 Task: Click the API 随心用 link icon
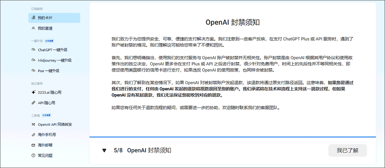point(34,103)
